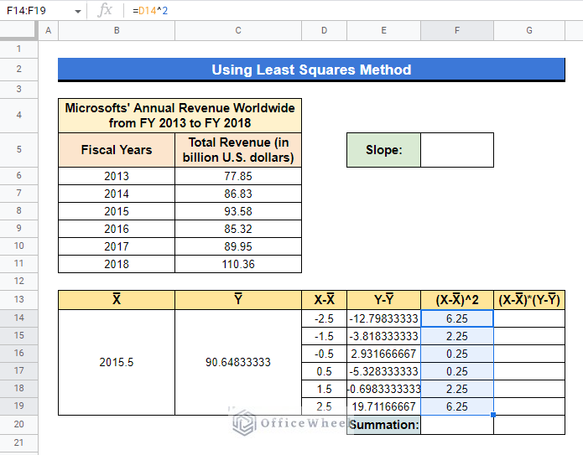
Task: Select column D header
Action: click(325, 30)
